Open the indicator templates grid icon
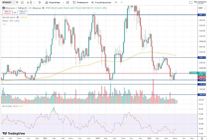The height and width of the screenshot is (140, 207). 68,2
